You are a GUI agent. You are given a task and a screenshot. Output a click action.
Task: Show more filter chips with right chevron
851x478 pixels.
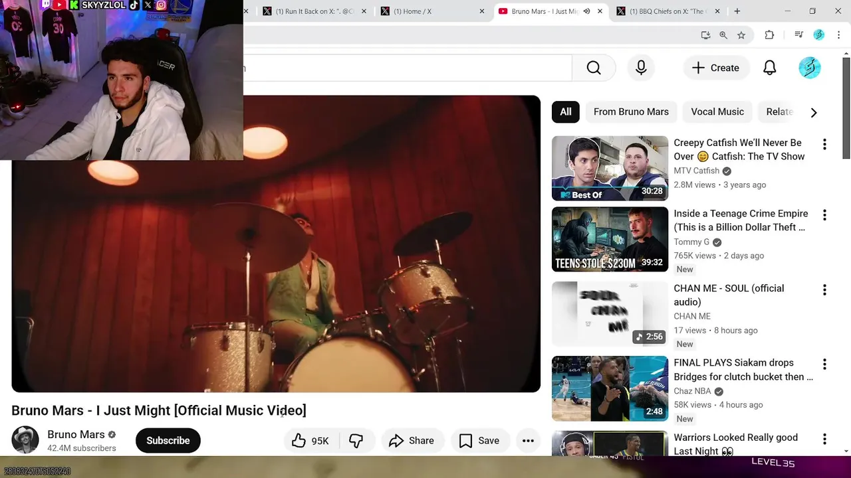pyautogui.click(x=814, y=112)
